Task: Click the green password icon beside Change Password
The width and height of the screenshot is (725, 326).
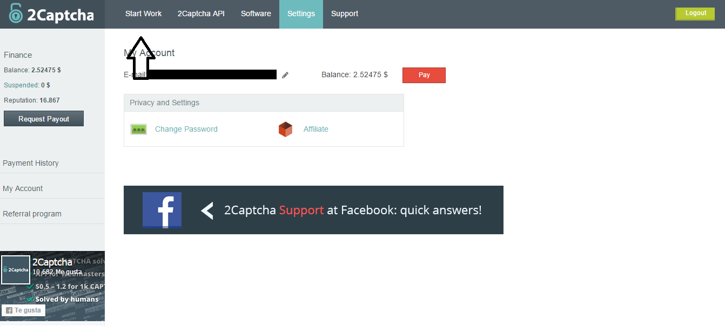Action: (x=139, y=130)
